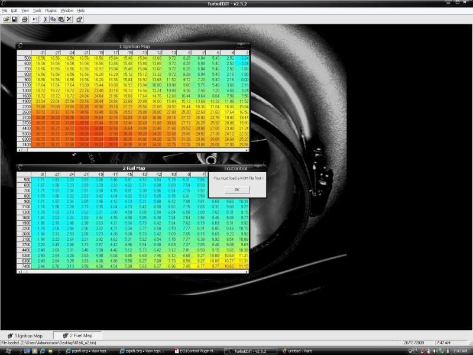Click the Copy toolbar icon

coord(53,20)
